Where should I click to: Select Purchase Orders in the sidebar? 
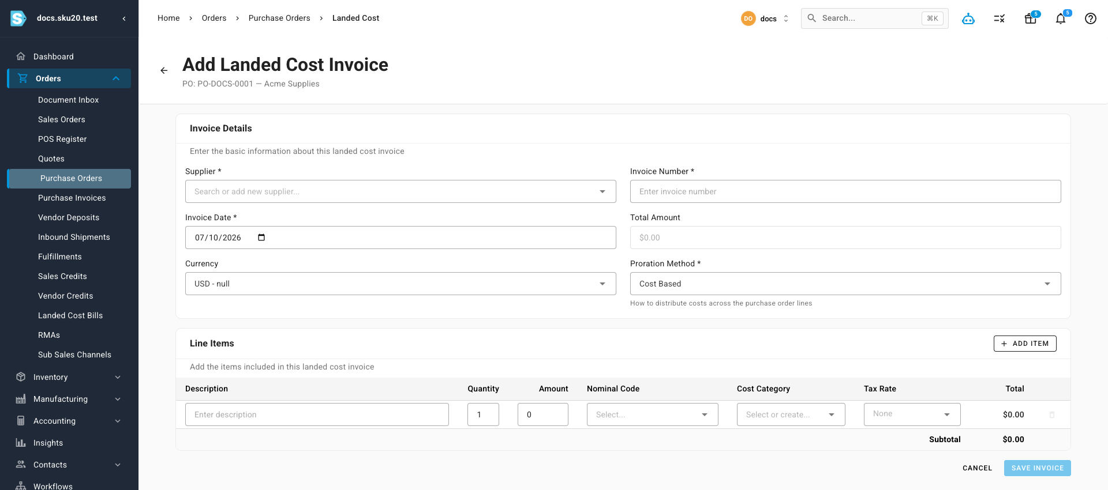69,178
